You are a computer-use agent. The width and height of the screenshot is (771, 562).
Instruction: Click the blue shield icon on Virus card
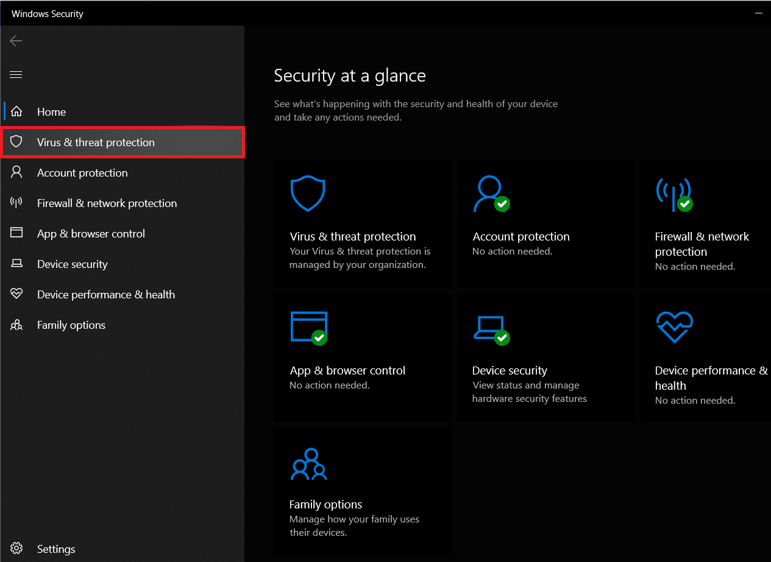[308, 194]
